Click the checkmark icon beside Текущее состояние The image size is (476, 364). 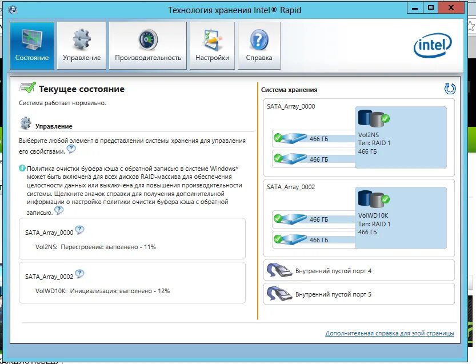click(x=27, y=87)
